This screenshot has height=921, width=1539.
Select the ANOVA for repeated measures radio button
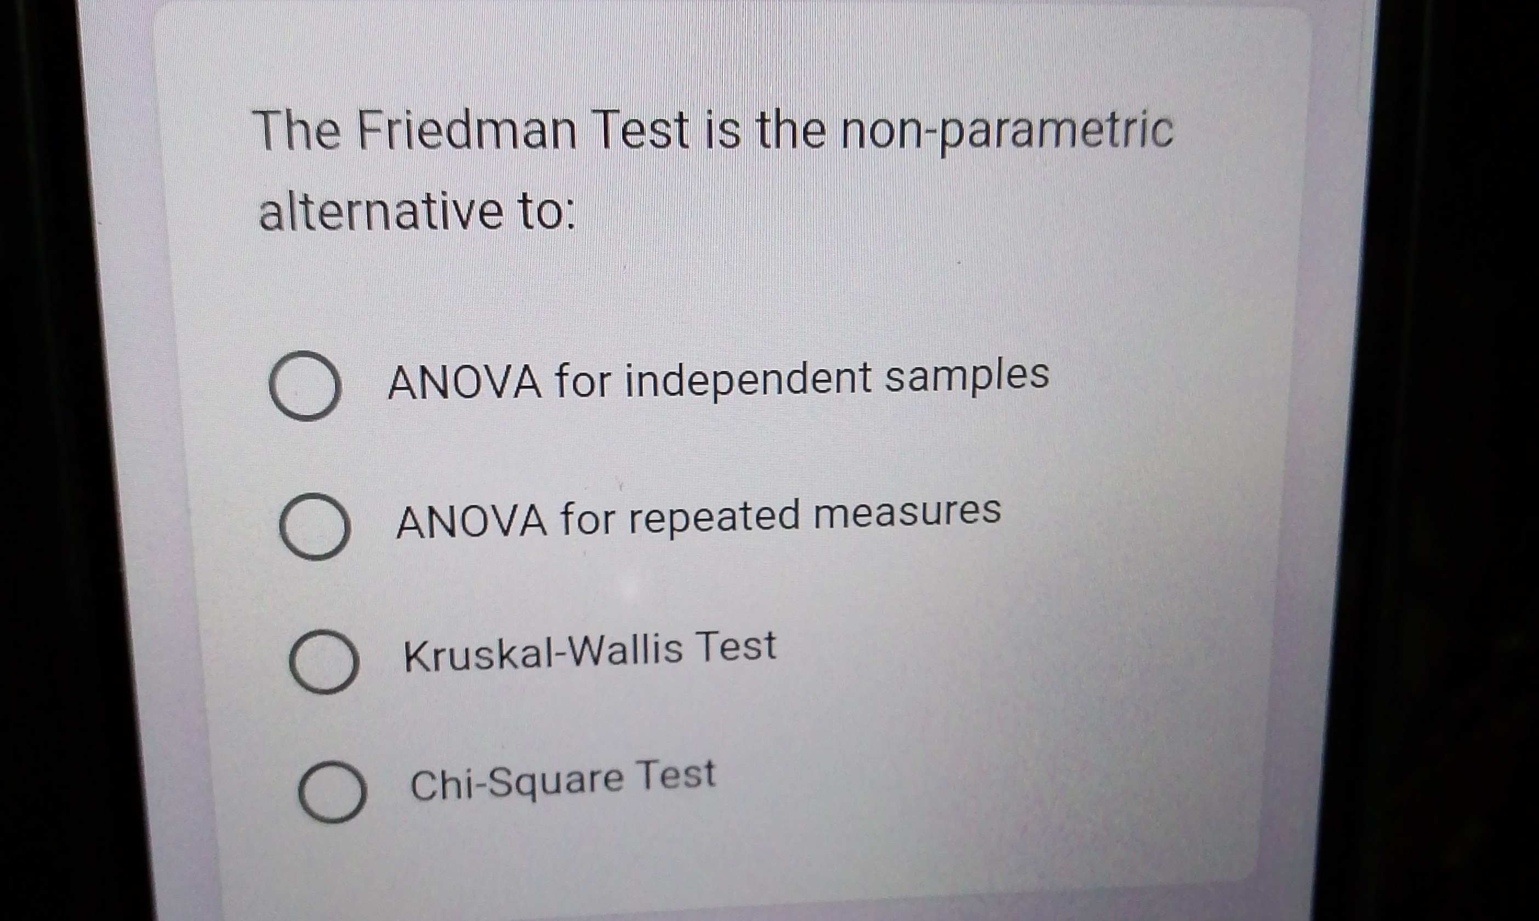coord(315,527)
